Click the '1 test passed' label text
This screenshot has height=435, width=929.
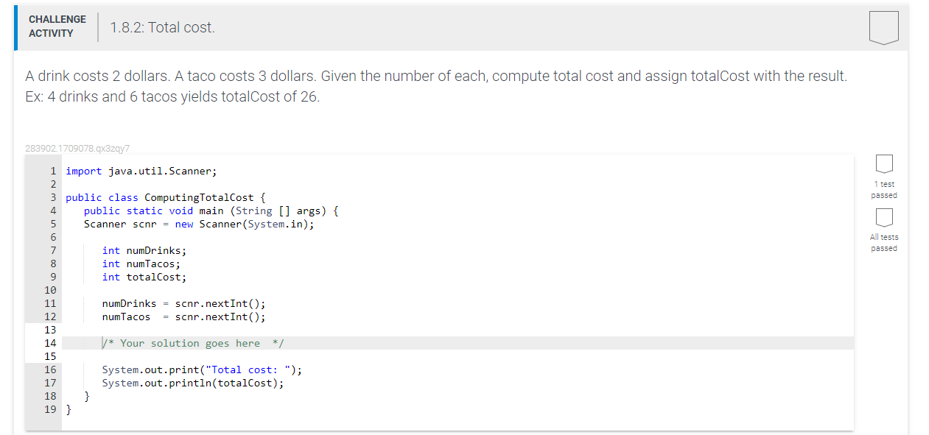(884, 190)
